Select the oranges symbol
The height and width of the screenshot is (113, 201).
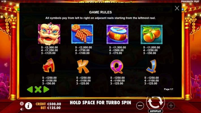151,34
